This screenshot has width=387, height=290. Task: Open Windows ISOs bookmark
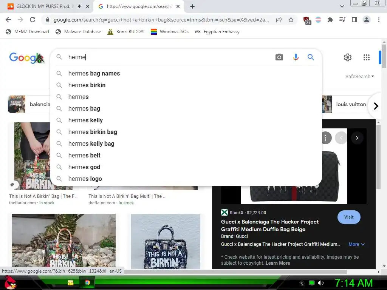pyautogui.click(x=170, y=32)
